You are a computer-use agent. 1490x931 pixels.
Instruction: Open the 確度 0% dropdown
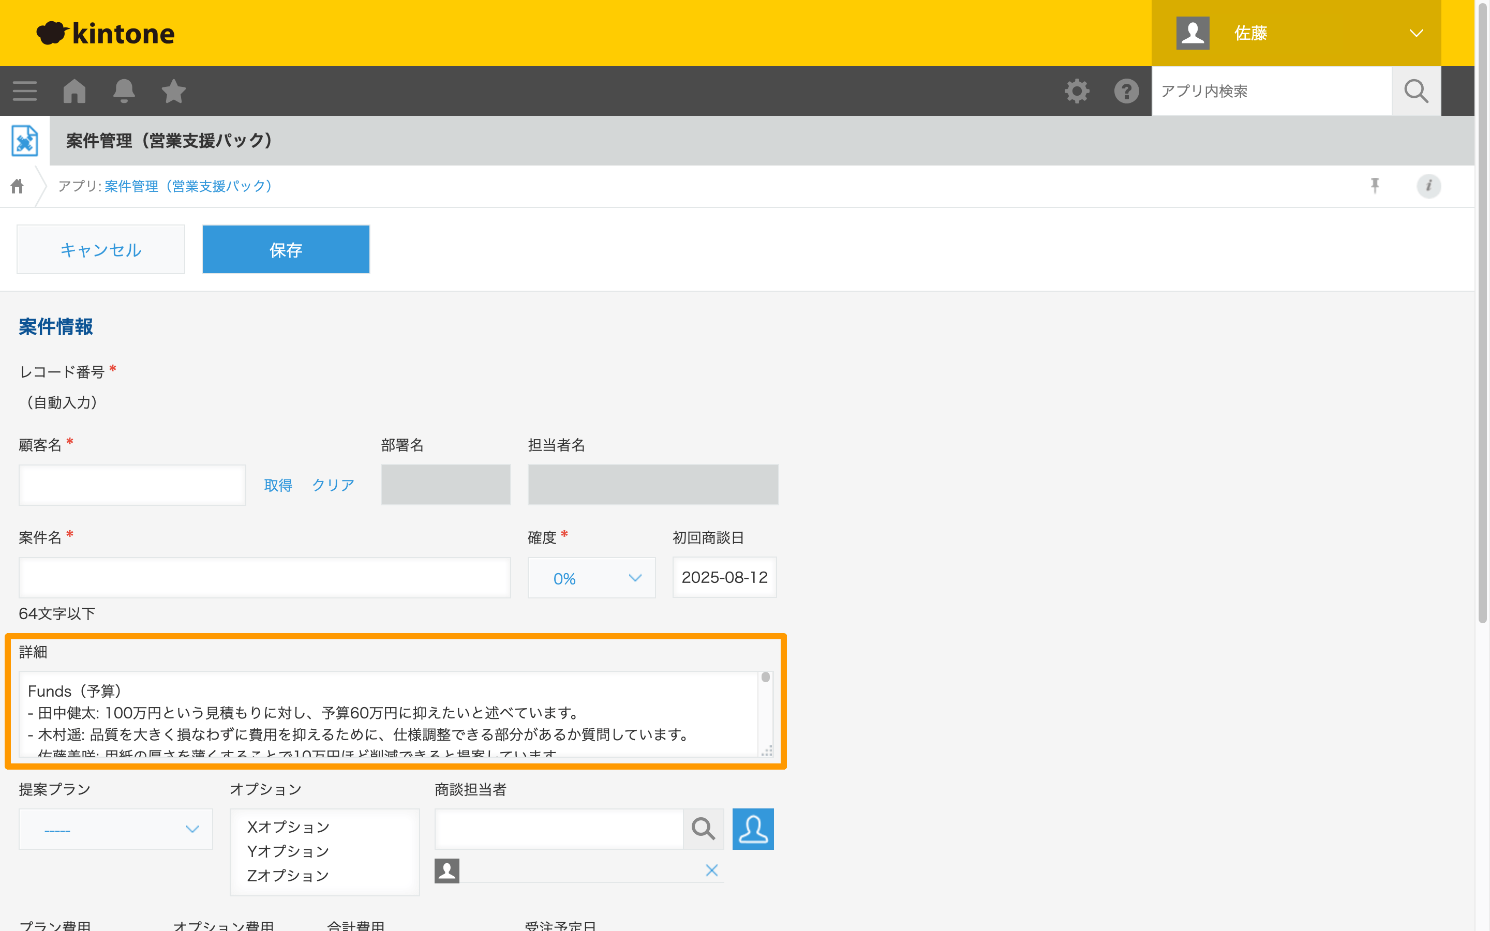coord(592,578)
